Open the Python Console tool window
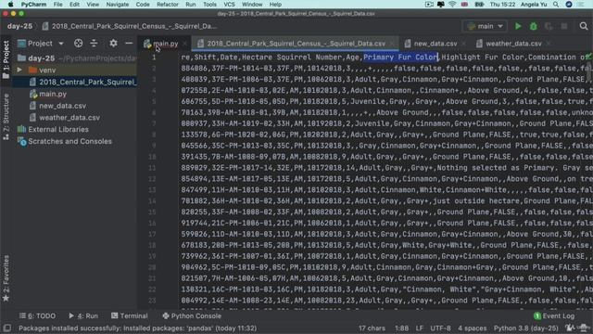Viewport: 593px width, 334px height. click(192, 315)
